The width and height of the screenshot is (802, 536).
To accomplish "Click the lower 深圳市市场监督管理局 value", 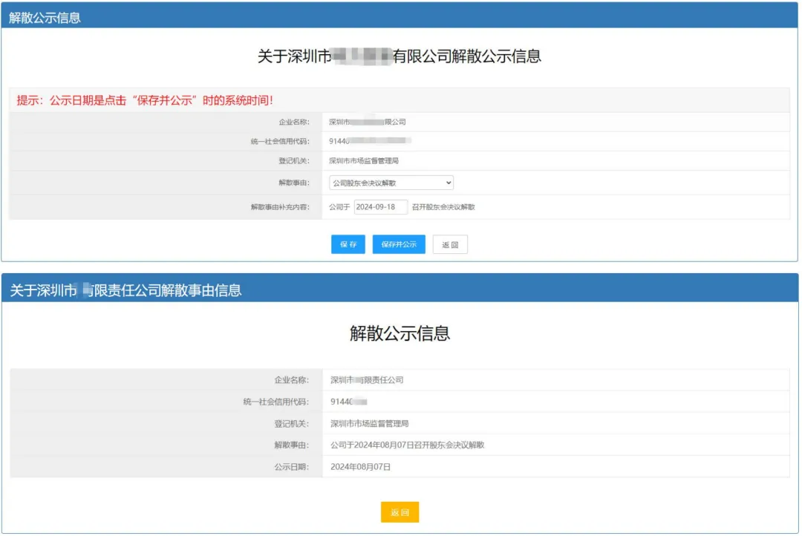I will coord(369,423).
